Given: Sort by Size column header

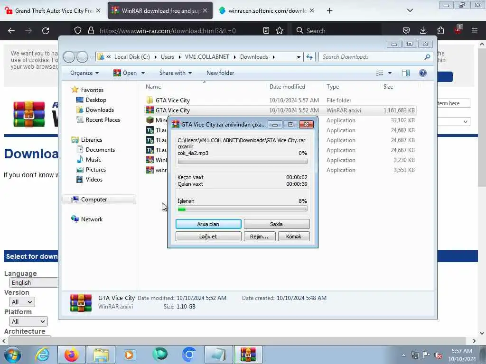Looking at the screenshot, I should [x=388, y=87].
